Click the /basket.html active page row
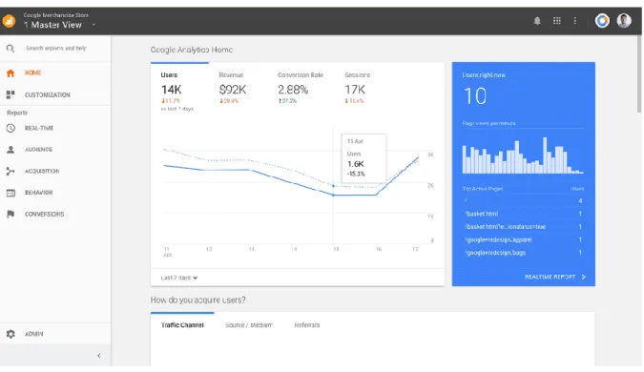The image size is (644, 372). point(523,214)
